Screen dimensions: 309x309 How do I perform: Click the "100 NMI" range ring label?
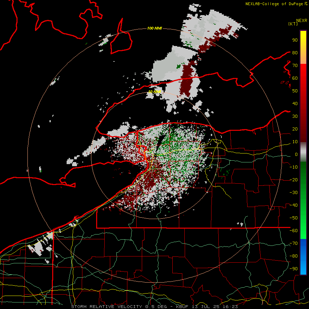tap(154, 28)
